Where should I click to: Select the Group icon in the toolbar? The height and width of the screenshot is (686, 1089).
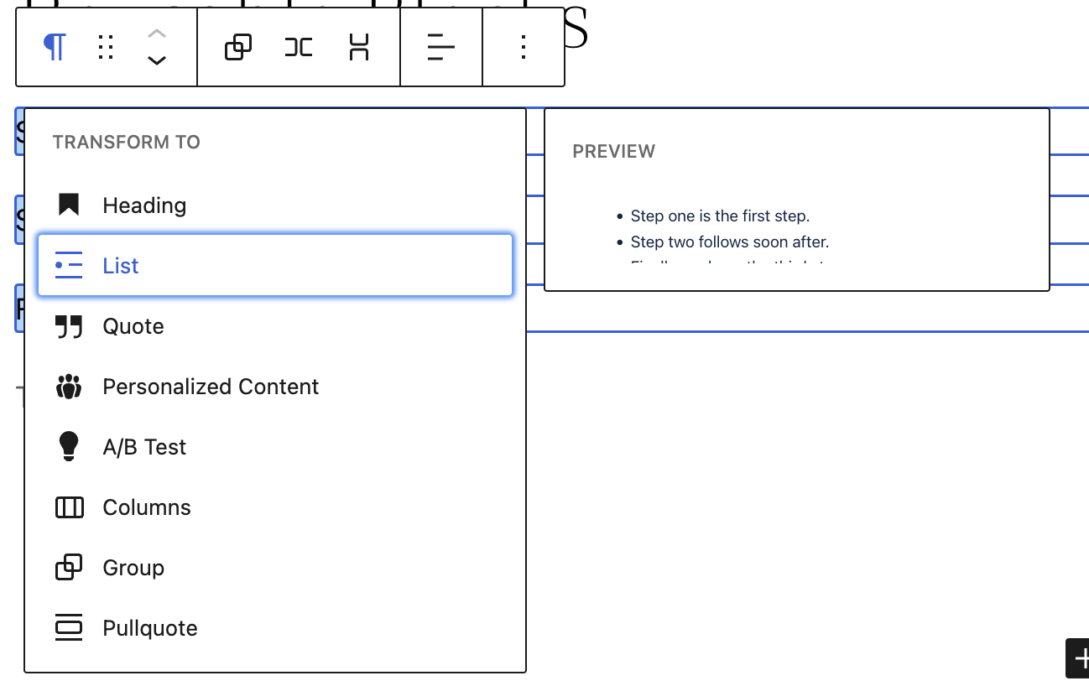239,47
